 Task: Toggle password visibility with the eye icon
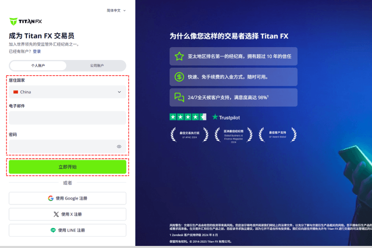(119, 147)
